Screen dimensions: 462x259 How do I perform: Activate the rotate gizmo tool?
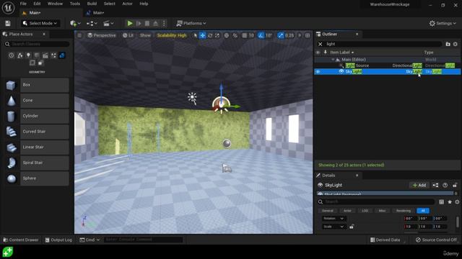coord(210,35)
